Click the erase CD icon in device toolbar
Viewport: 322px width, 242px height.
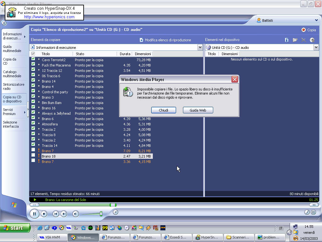(312, 40)
